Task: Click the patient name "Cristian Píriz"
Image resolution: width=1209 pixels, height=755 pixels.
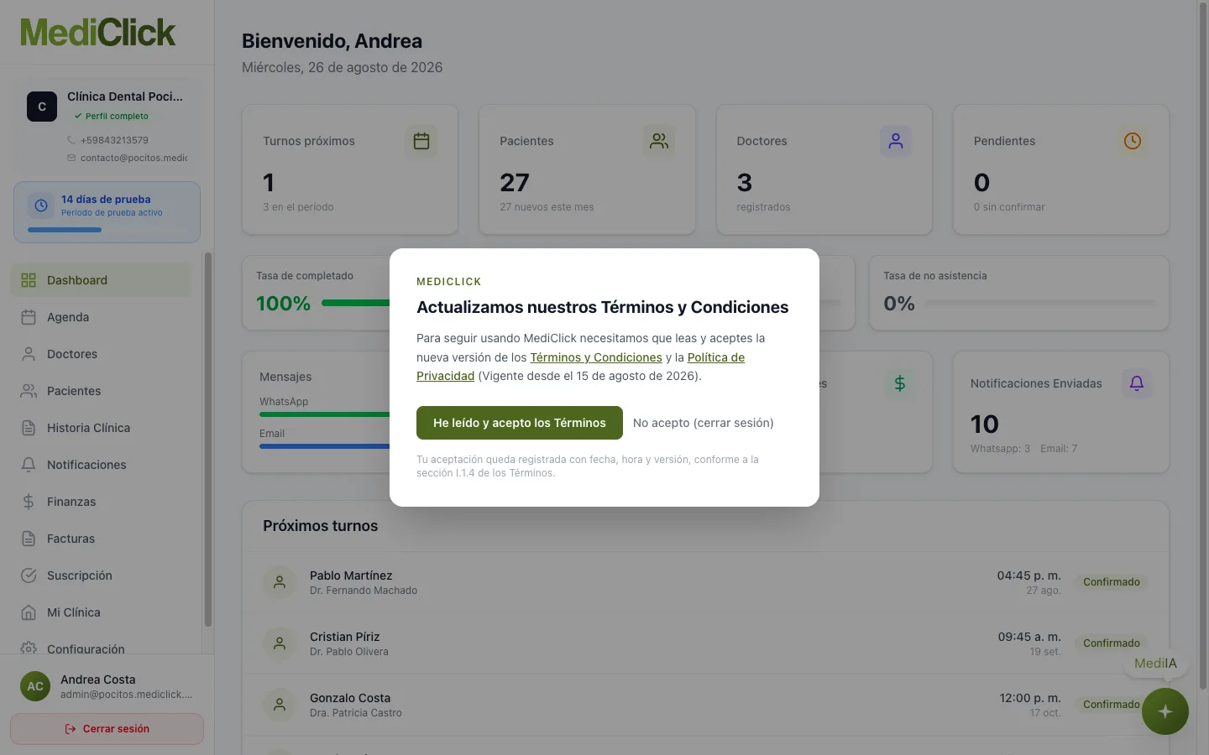Action: (x=344, y=637)
